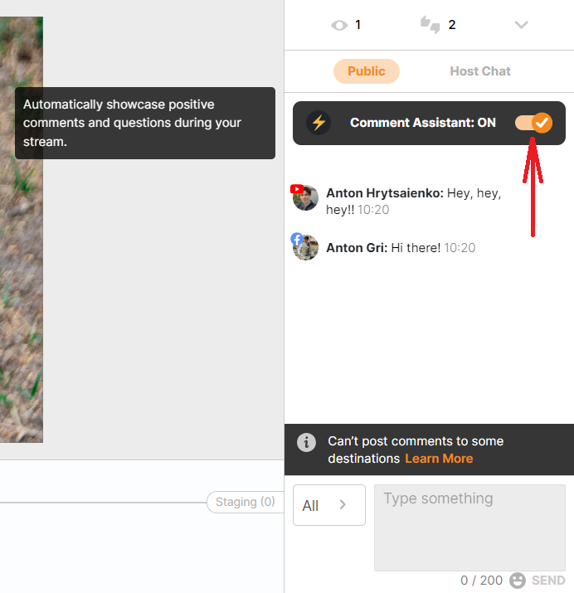Open the Learn More link
Viewport: 574px width, 593px height.
click(x=439, y=459)
